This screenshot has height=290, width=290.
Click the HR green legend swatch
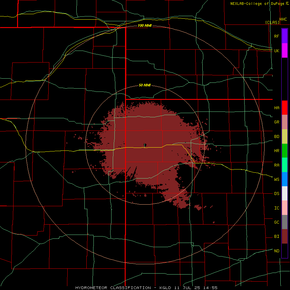285,151
